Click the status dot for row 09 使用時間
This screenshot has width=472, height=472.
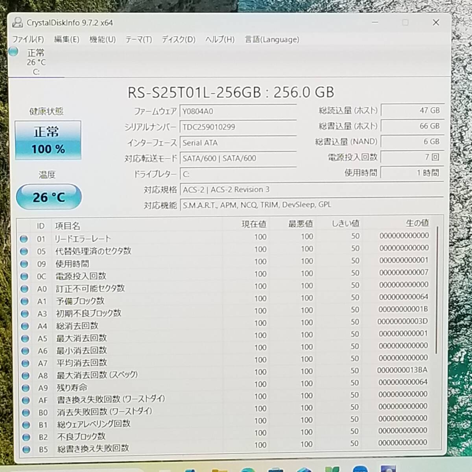point(24,264)
